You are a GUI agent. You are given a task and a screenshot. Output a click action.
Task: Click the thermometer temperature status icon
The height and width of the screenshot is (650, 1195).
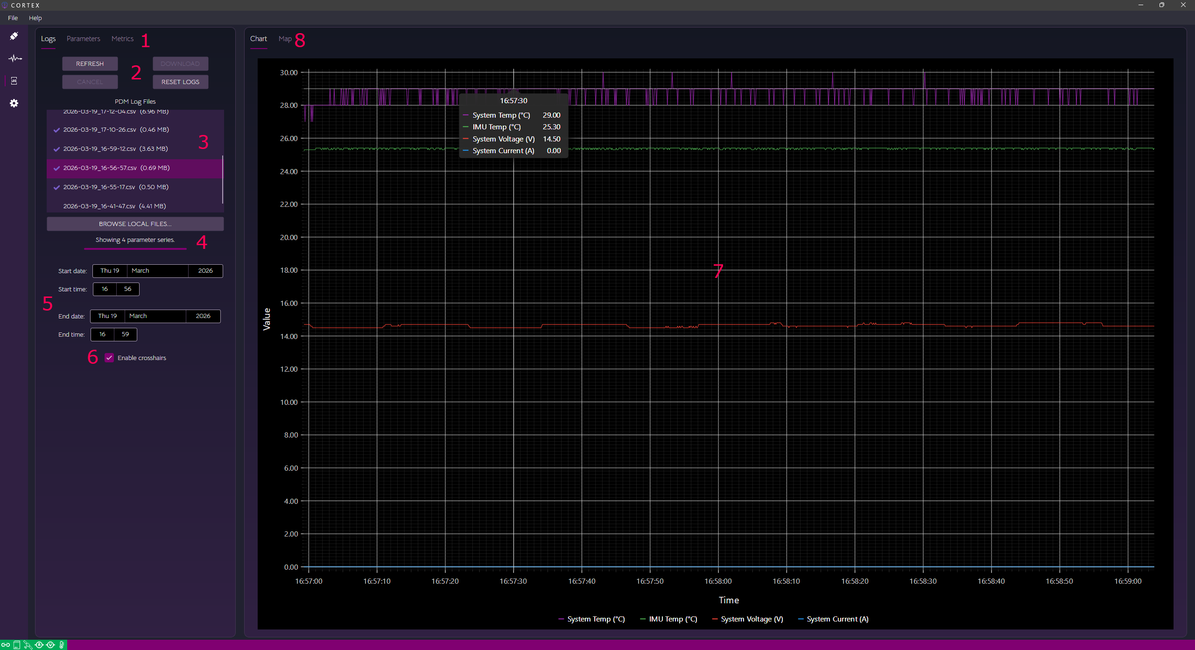62,645
